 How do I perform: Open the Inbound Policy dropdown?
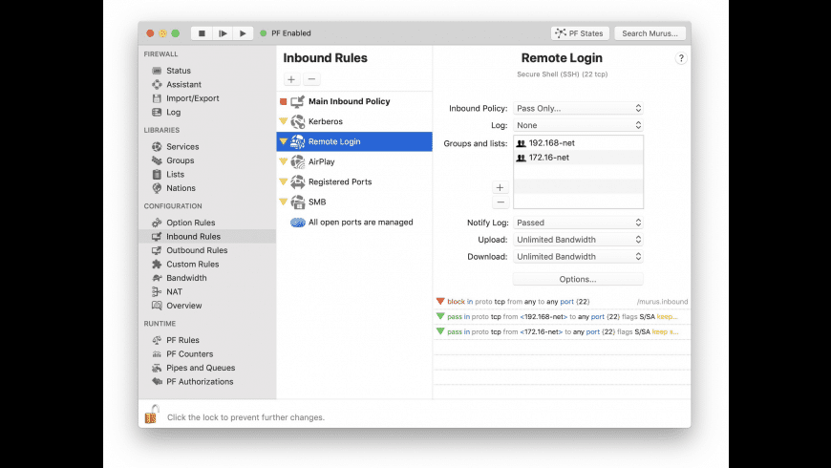tap(578, 108)
